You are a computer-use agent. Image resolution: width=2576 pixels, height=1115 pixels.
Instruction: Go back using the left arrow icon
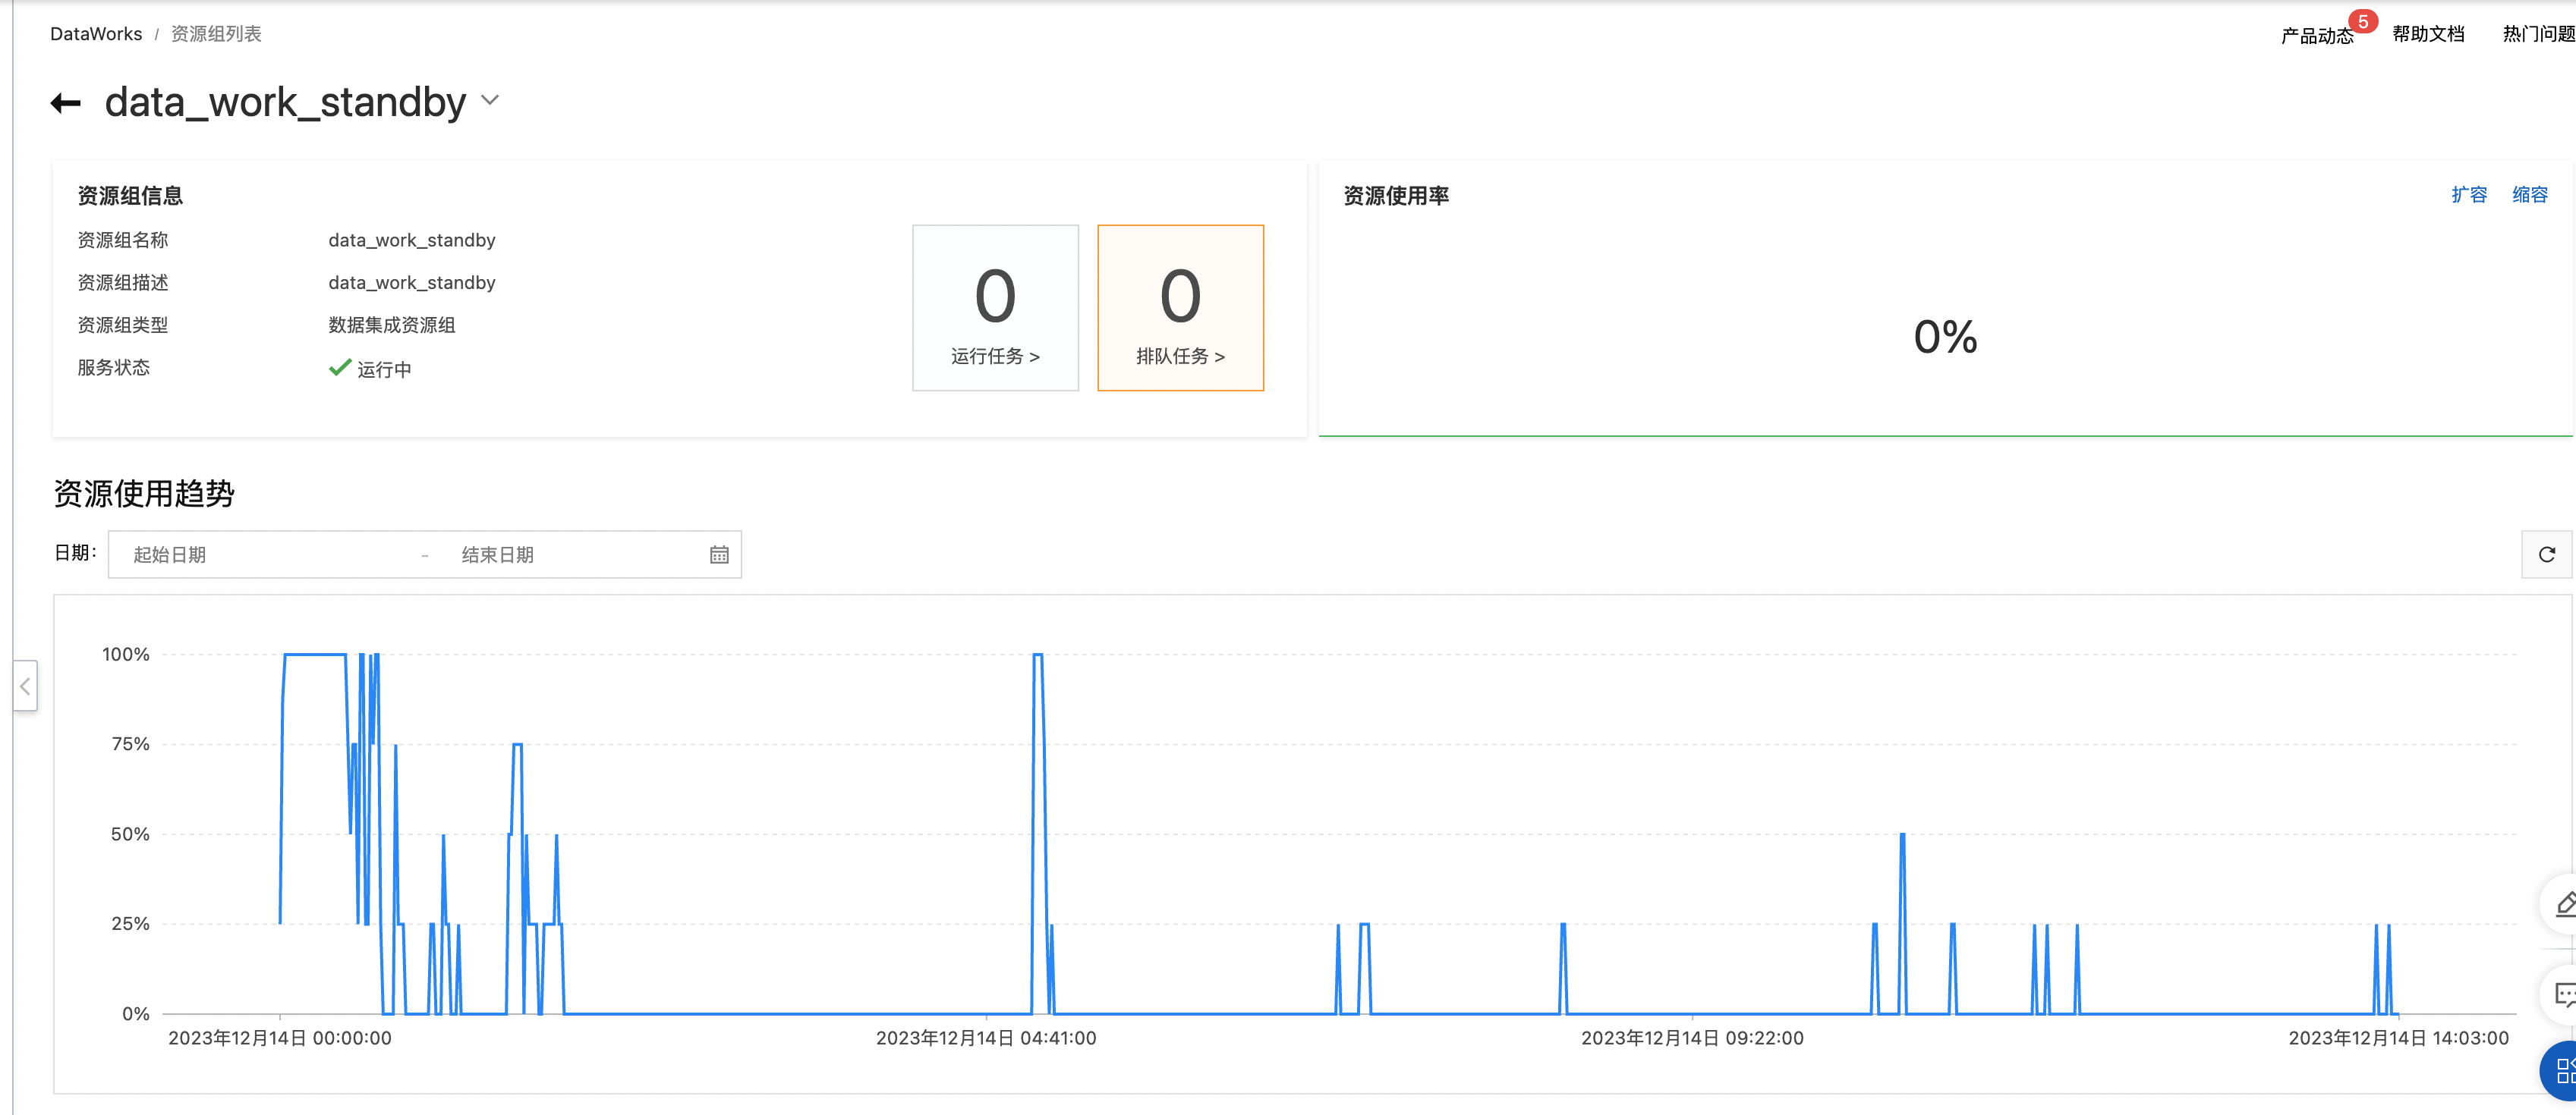tap(66, 103)
